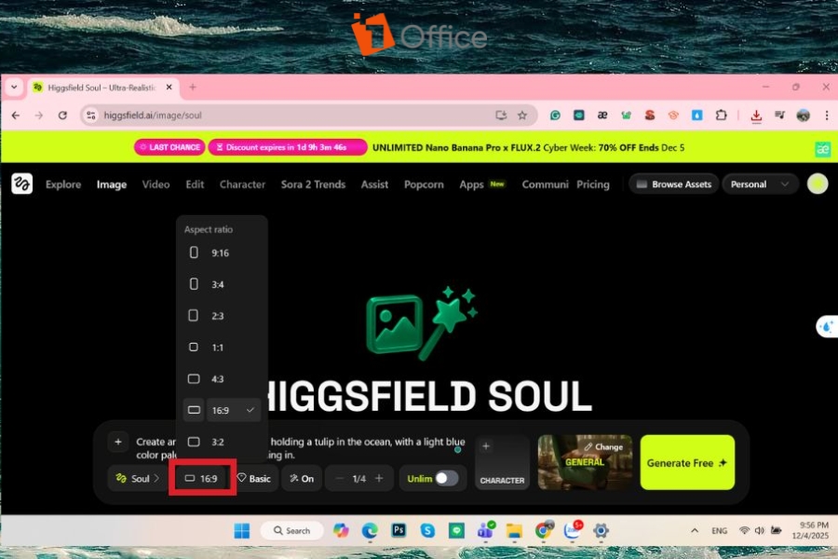Click into the prompt text field

click(301, 448)
